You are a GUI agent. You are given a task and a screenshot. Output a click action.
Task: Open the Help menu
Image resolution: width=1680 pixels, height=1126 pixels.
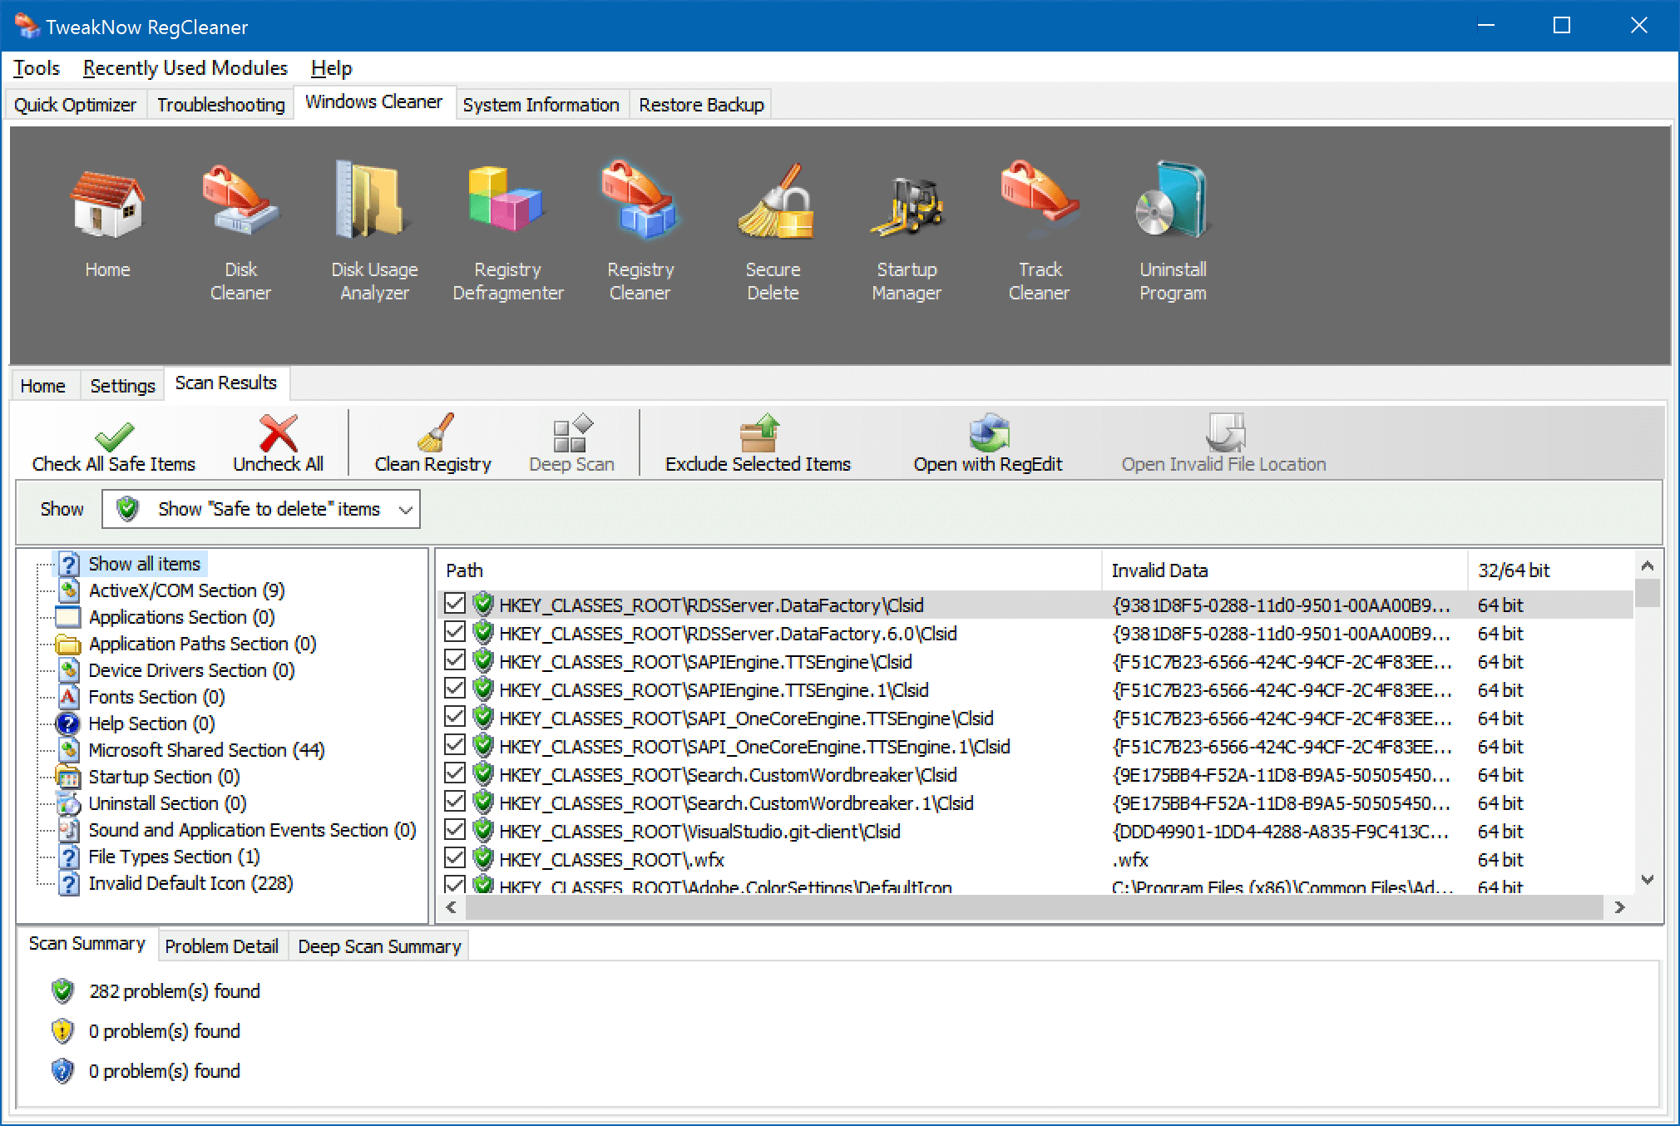tap(332, 68)
